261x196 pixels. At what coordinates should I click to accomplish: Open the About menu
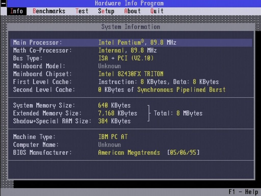(132, 11)
